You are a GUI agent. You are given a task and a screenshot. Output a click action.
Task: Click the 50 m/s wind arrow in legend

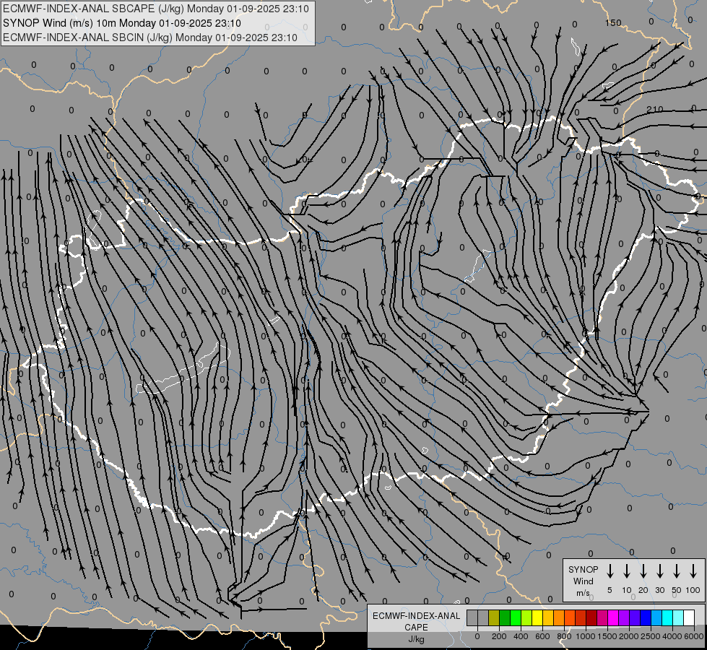point(677,571)
